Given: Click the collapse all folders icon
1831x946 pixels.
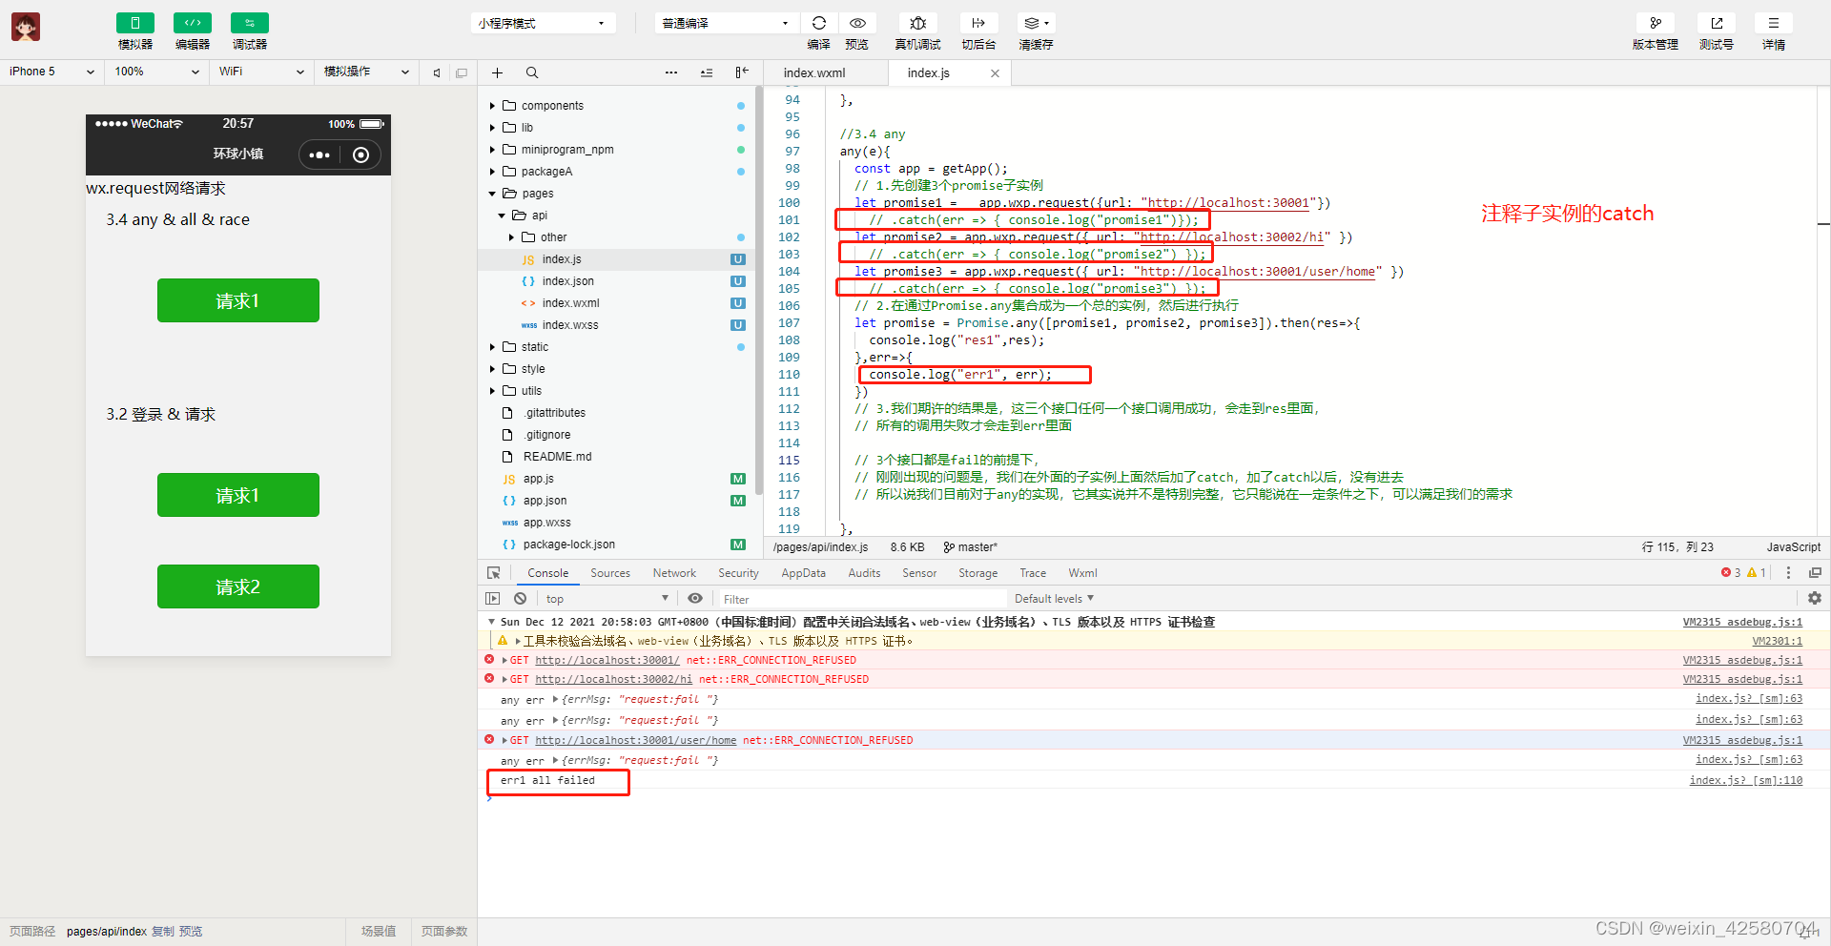Looking at the screenshot, I should (x=707, y=72).
